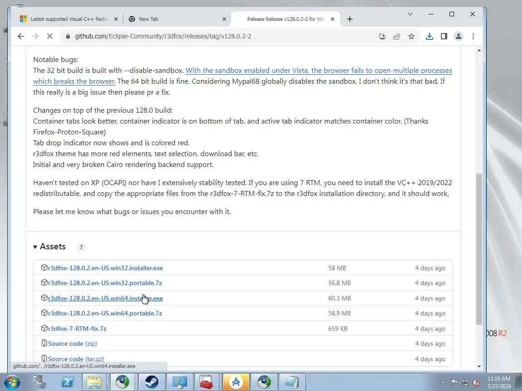
Task: Select the Release v128.0.2-2 tab
Action: click(x=285, y=19)
